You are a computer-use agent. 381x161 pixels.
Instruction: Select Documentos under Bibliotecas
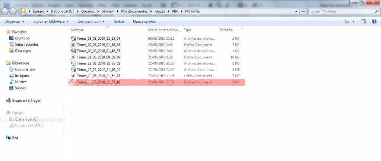[x=25, y=69]
